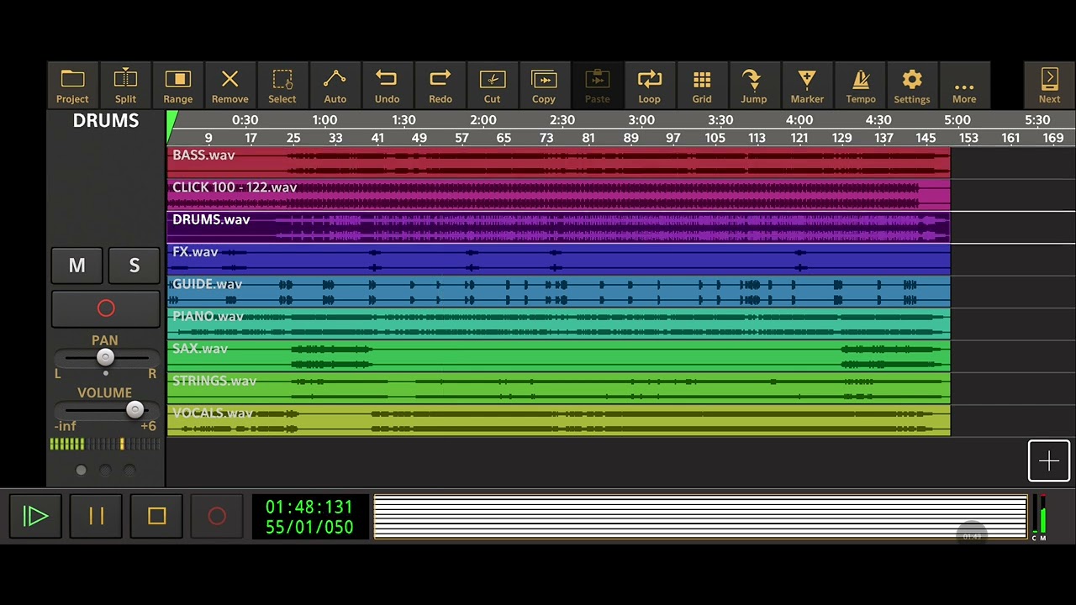Select the STRINGS.wav track

pos(558,388)
